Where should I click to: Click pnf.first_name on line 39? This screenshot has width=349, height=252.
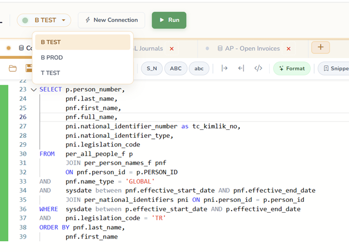tap(92, 237)
